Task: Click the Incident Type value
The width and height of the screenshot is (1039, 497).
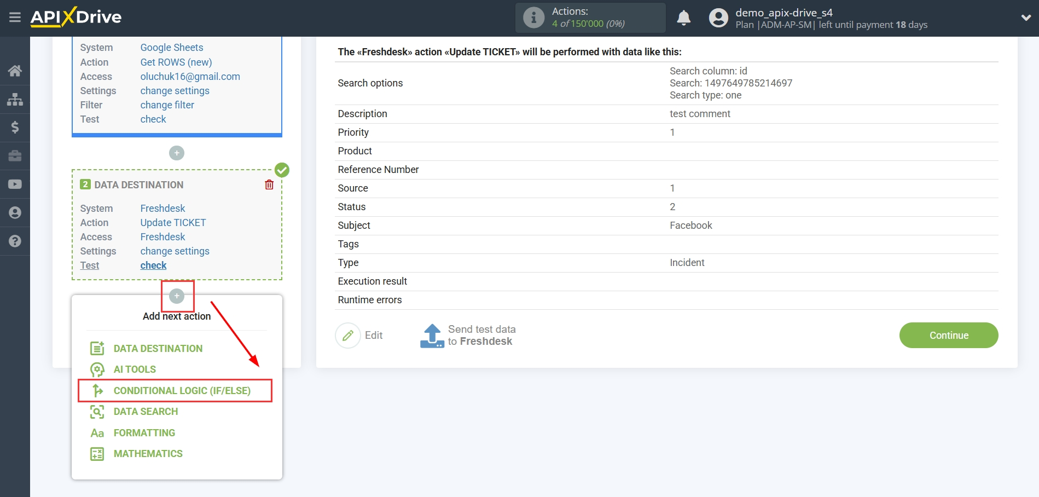Action: pos(687,263)
